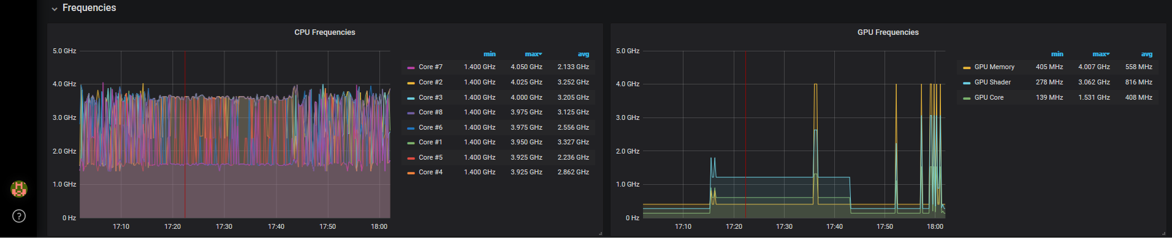
Task: Toggle Core #1 series in legend
Action: tap(430, 142)
